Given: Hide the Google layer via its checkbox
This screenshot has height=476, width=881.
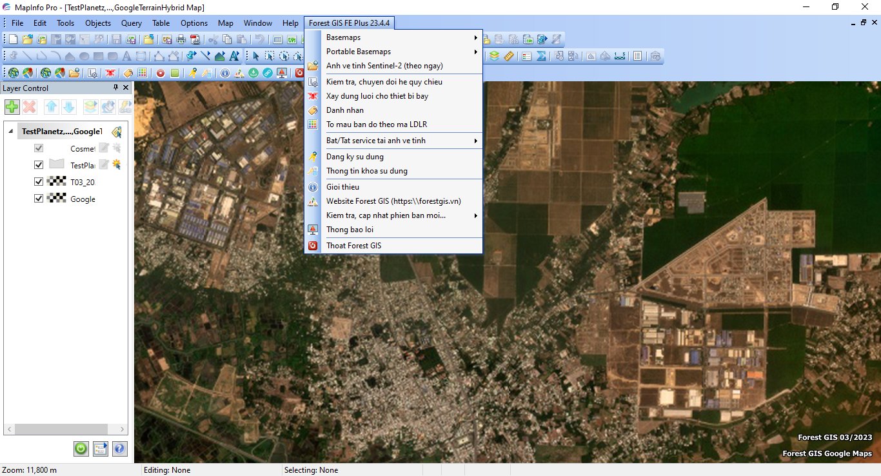Looking at the screenshot, I should 39,199.
